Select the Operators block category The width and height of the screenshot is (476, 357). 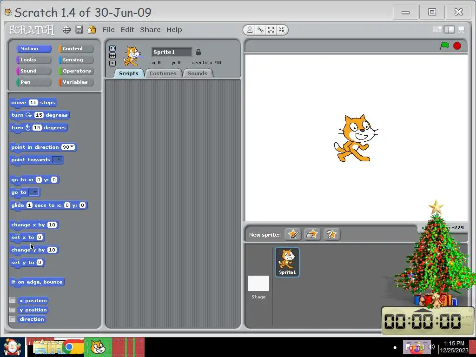click(76, 71)
